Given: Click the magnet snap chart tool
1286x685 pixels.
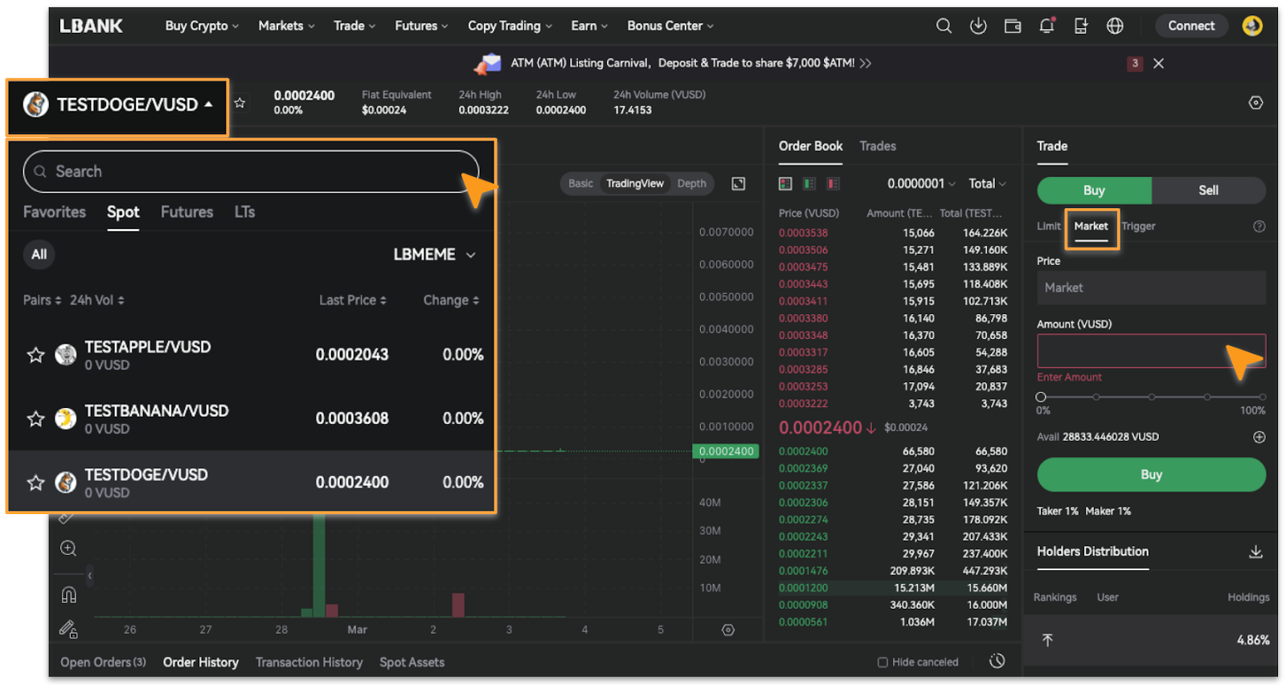Looking at the screenshot, I should tap(68, 595).
